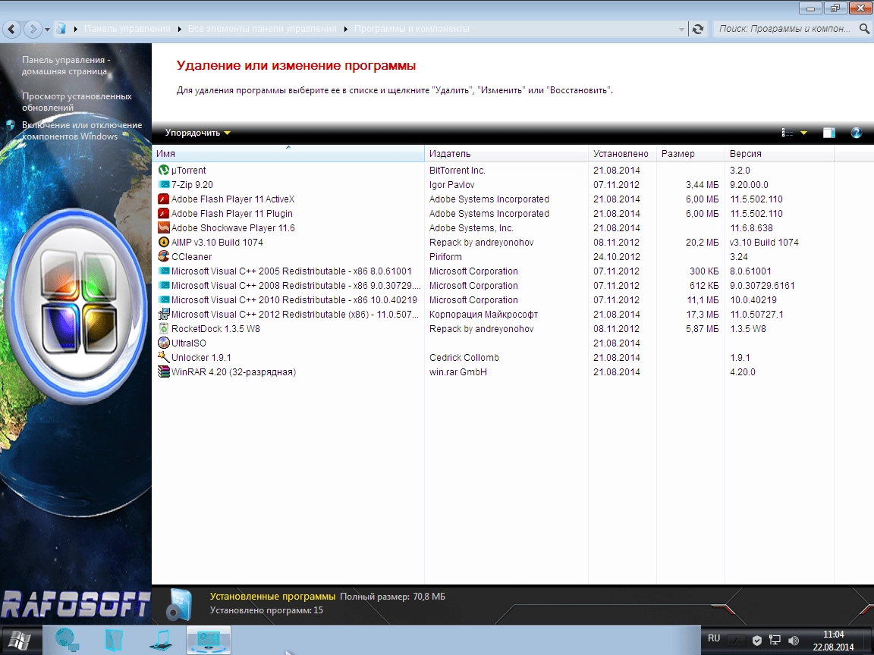Go forward with the forward arrow
The height and width of the screenshot is (655, 874).
click(33, 28)
